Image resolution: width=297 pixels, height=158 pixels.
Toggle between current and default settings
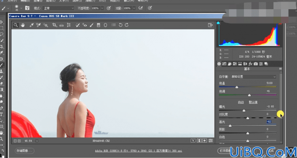tap(211, 141)
